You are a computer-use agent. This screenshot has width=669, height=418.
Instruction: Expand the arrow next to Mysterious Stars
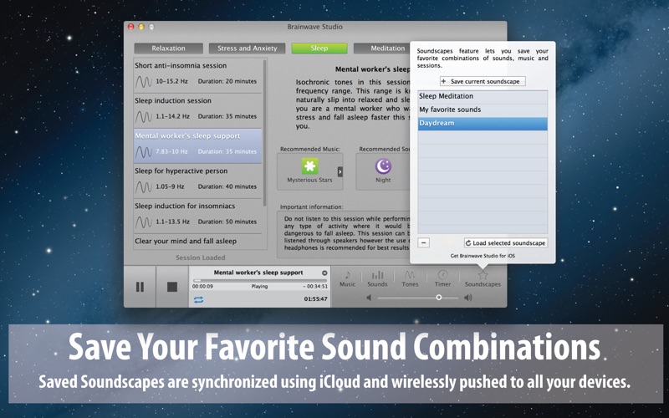coord(340,171)
